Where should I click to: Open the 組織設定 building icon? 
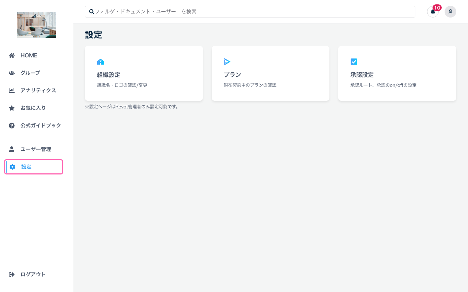pyautogui.click(x=101, y=61)
